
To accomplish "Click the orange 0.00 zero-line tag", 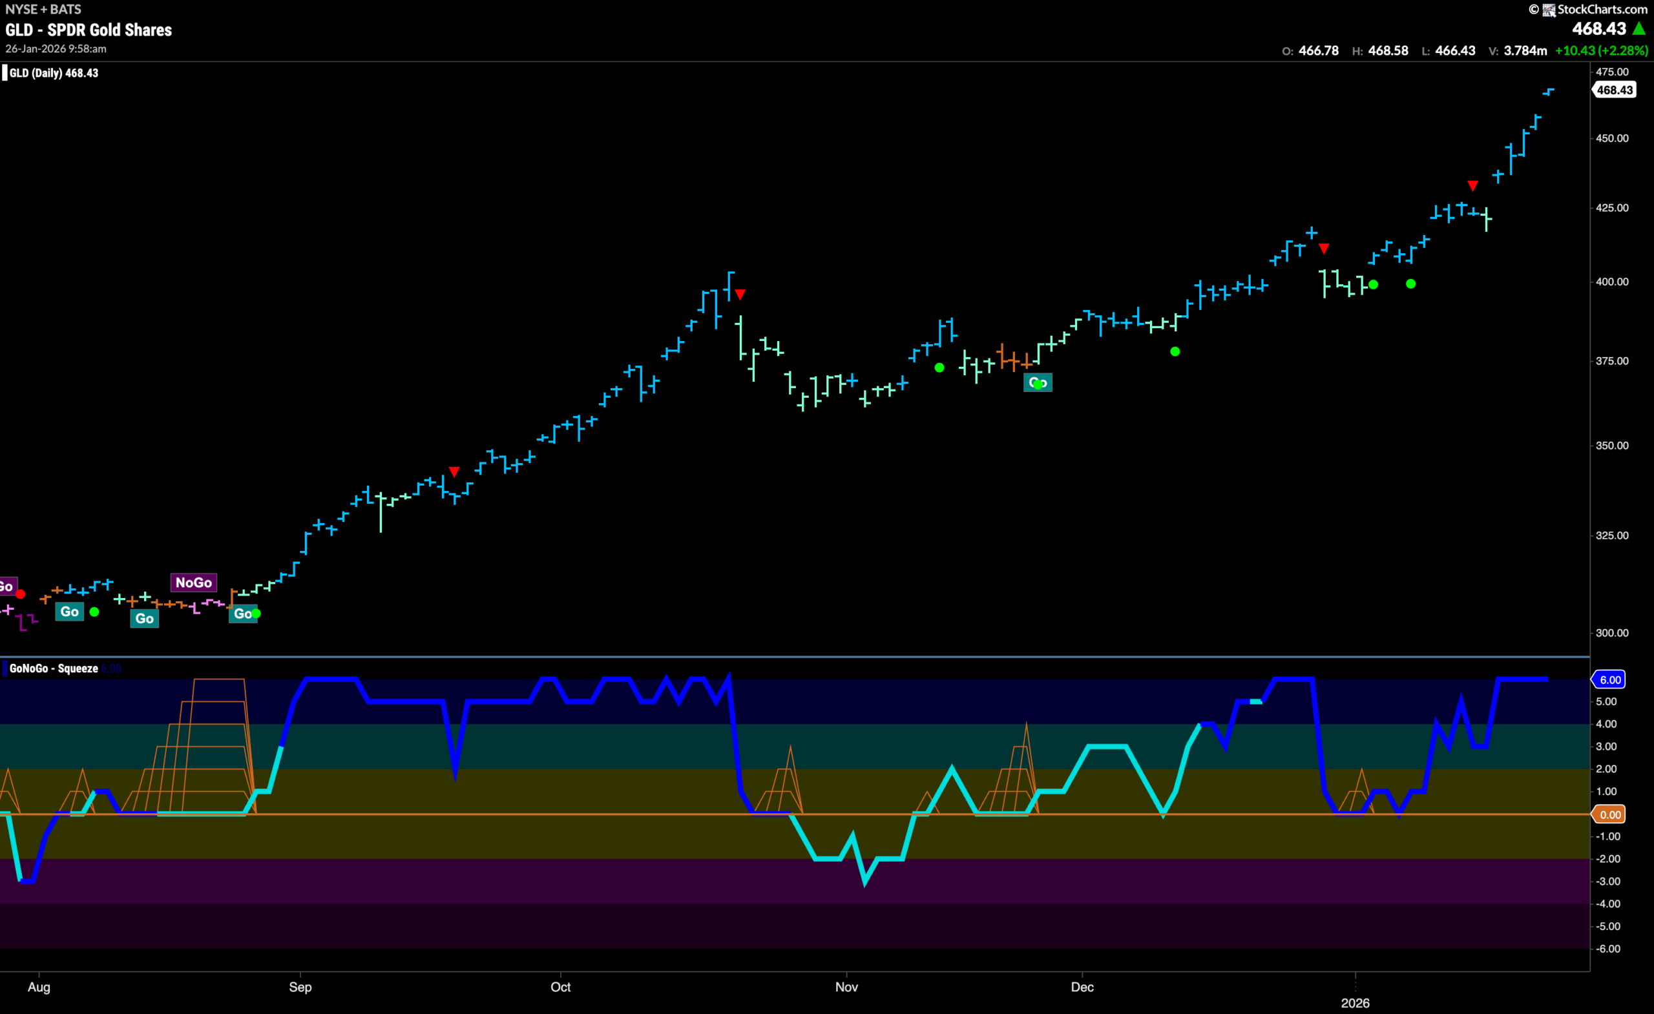I will pyautogui.click(x=1609, y=814).
